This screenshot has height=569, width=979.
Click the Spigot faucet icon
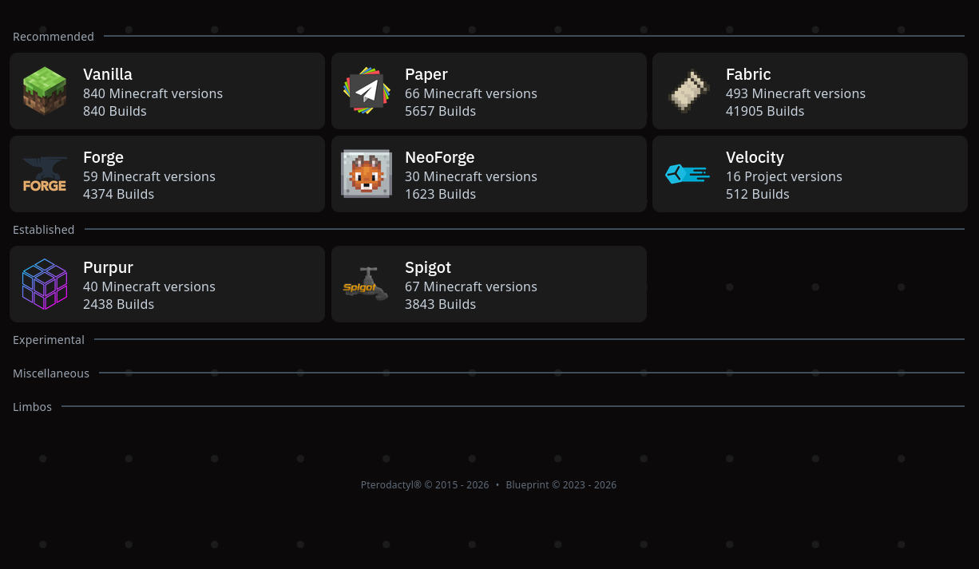point(367,284)
